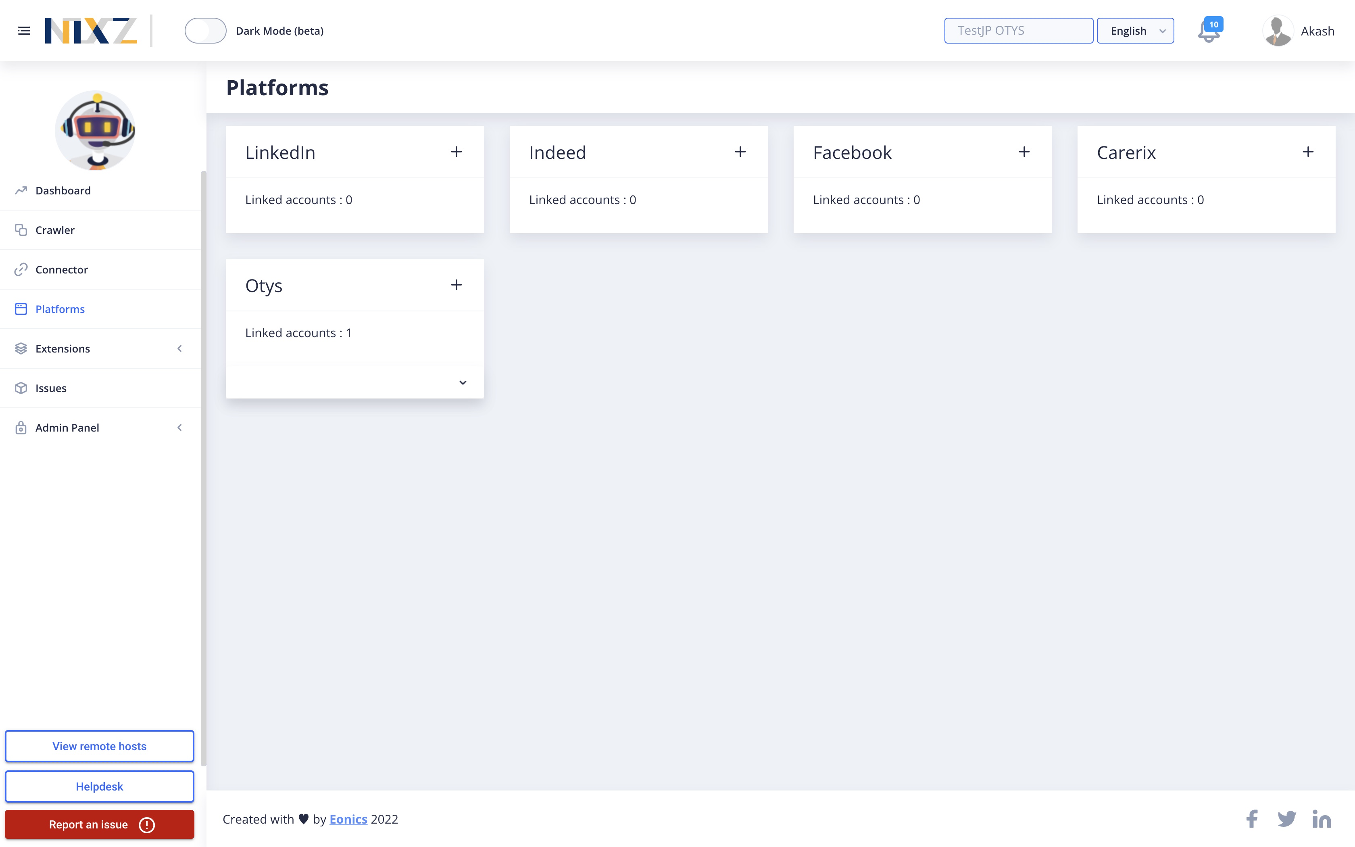1355x847 pixels.
Task: Click Report an issue button
Action: (x=100, y=824)
